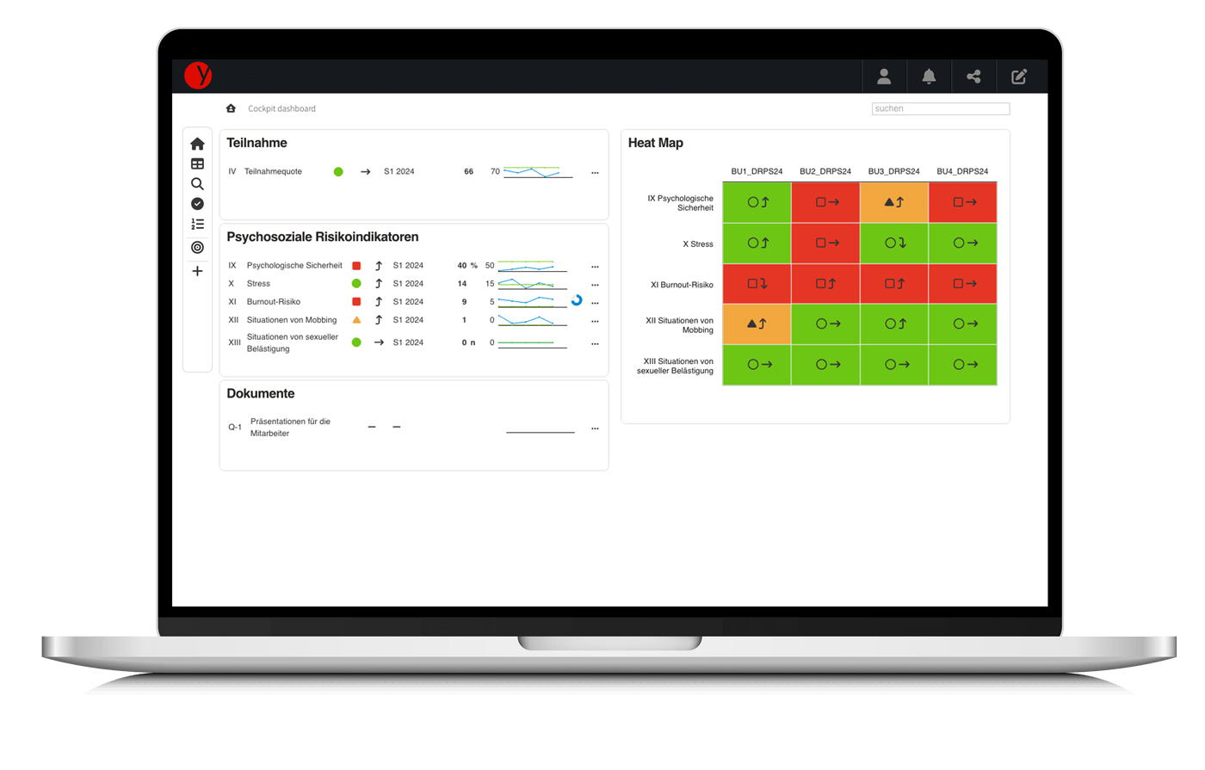The height and width of the screenshot is (770, 1205).
Task: Click the BU4 sexueller Belästigung heat map cell
Action: [963, 365]
